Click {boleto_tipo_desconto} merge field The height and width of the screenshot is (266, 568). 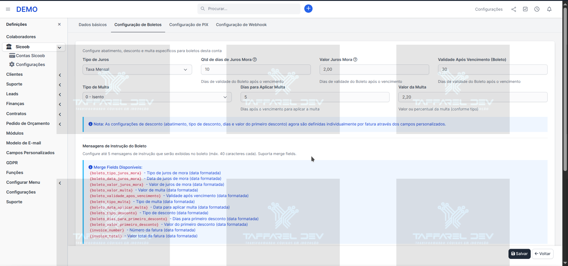pos(113,213)
